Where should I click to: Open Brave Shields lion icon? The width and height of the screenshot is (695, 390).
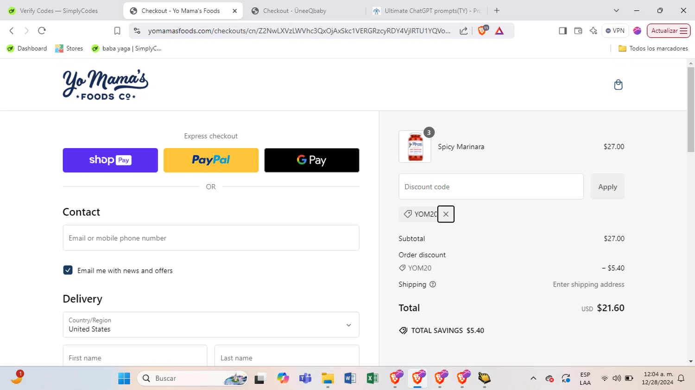[482, 31]
